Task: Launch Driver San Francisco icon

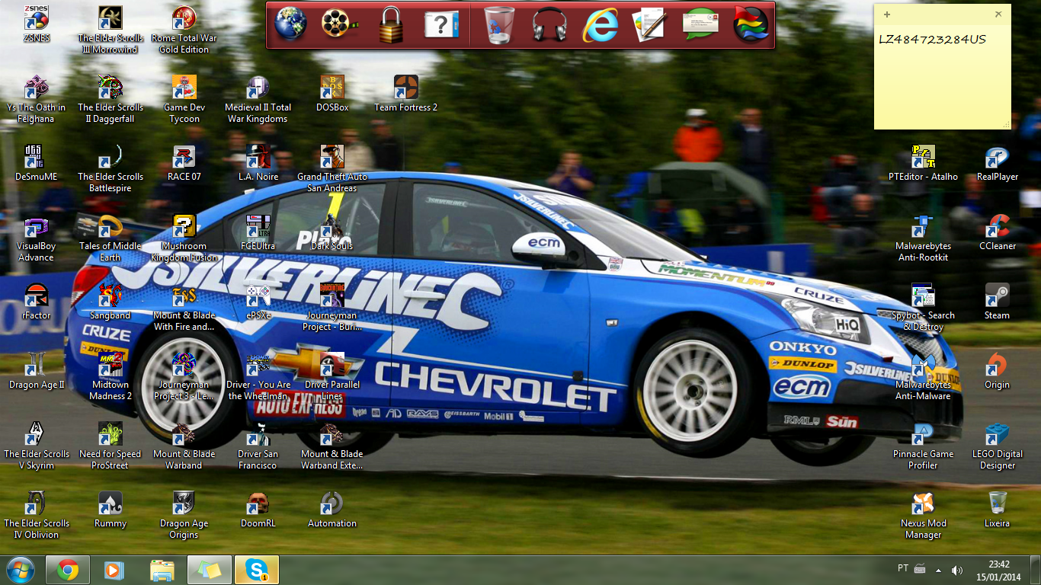Action: 258,446
